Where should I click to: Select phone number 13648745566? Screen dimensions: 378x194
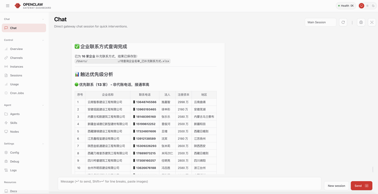pos(146,102)
